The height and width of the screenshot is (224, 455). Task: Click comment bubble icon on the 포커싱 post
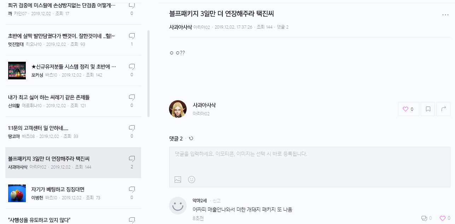tap(132, 66)
